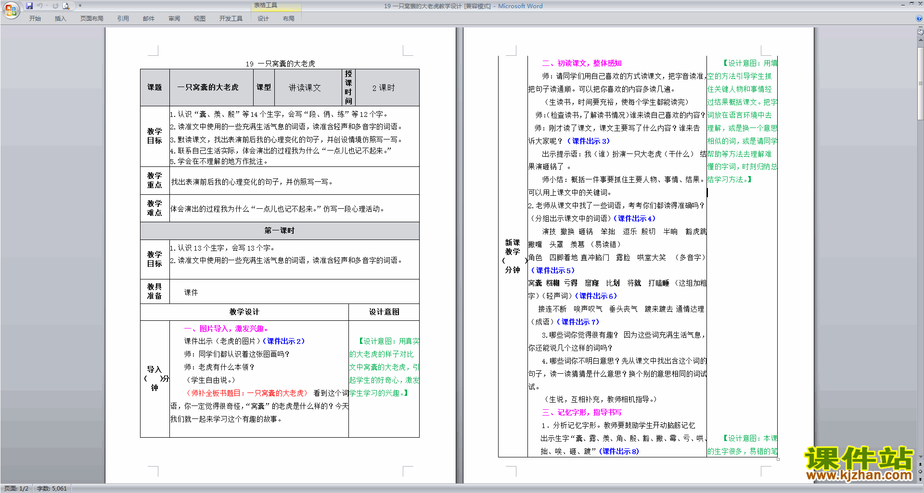Screen dimensions: 924x493
Task: Click the 教学重点 row label
Action: pyautogui.click(x=154, y=180)
